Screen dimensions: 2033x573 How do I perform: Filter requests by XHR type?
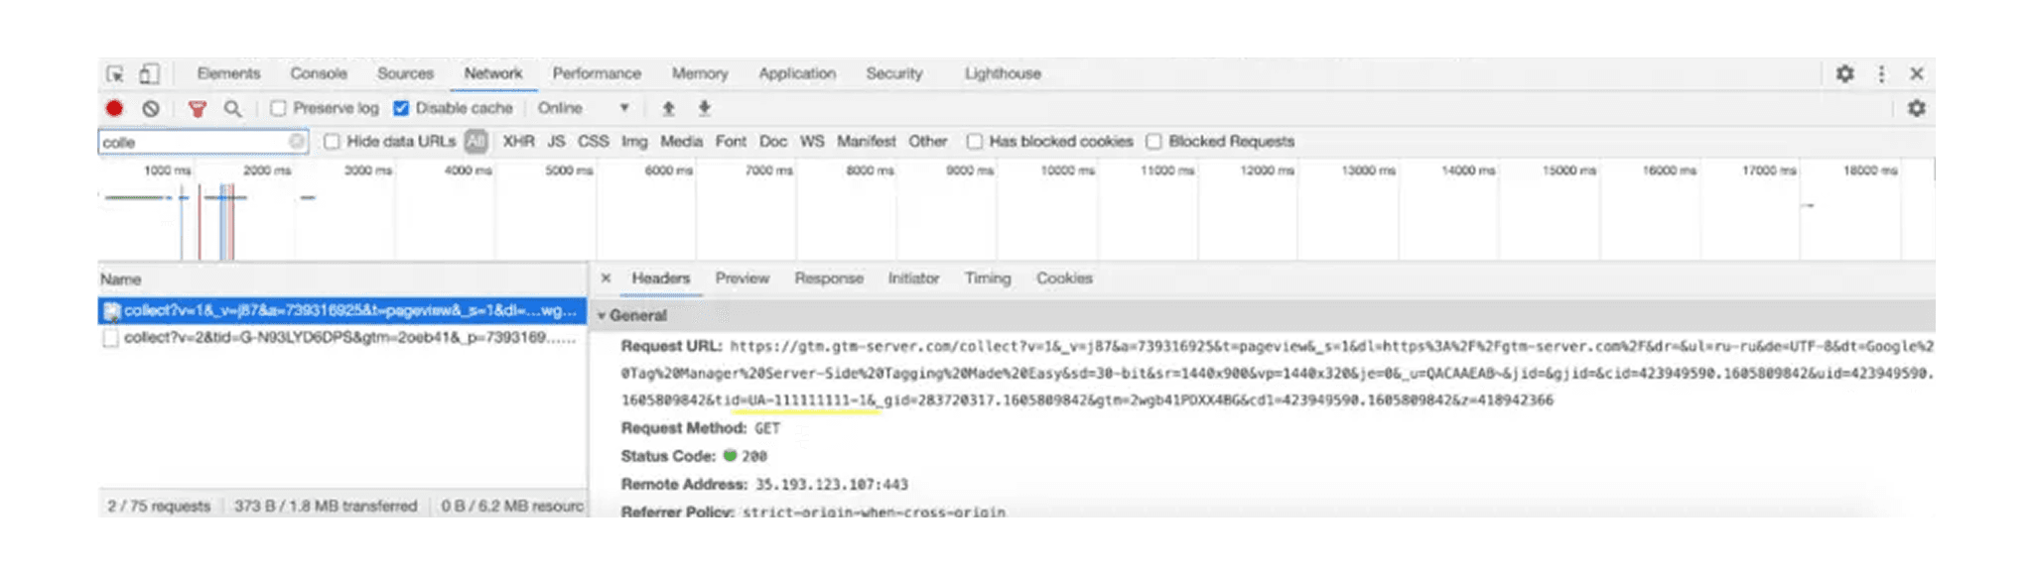tap(518, 142)
